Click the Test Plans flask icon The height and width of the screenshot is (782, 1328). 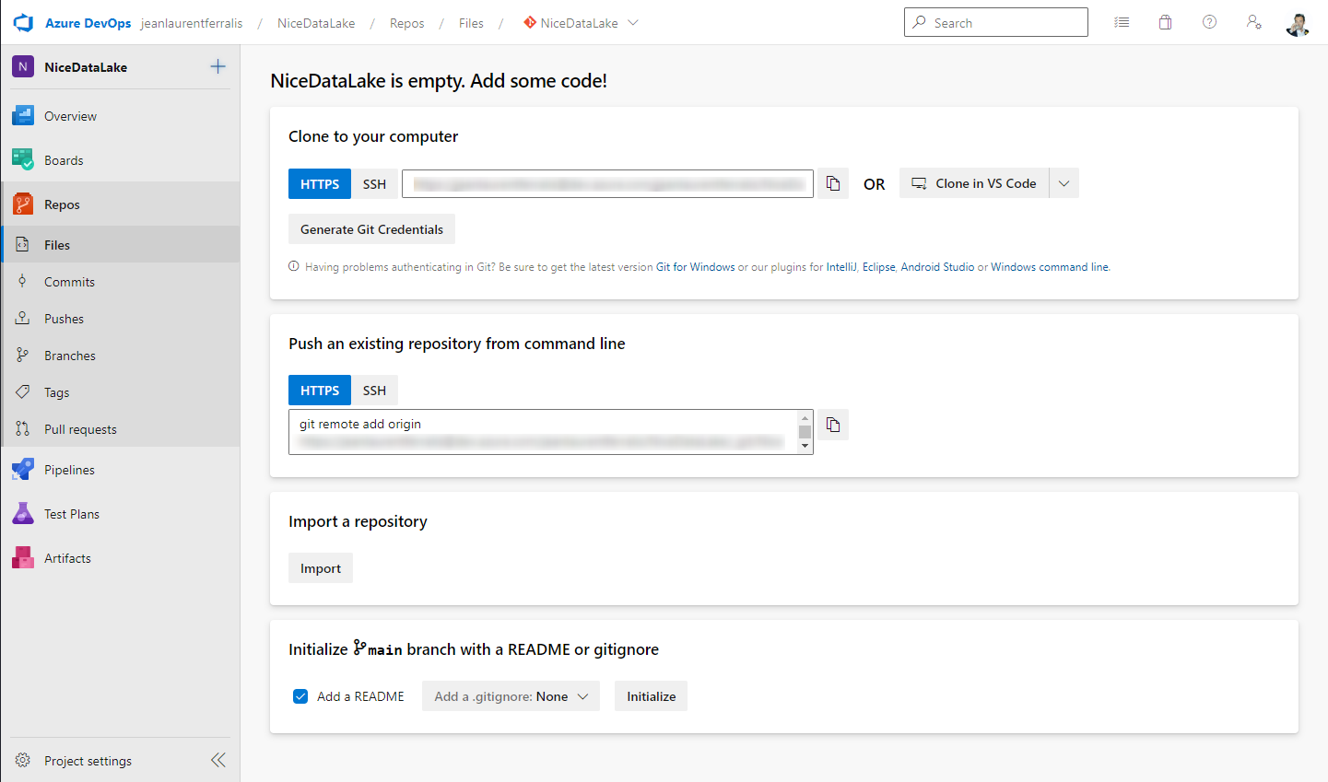23,514
